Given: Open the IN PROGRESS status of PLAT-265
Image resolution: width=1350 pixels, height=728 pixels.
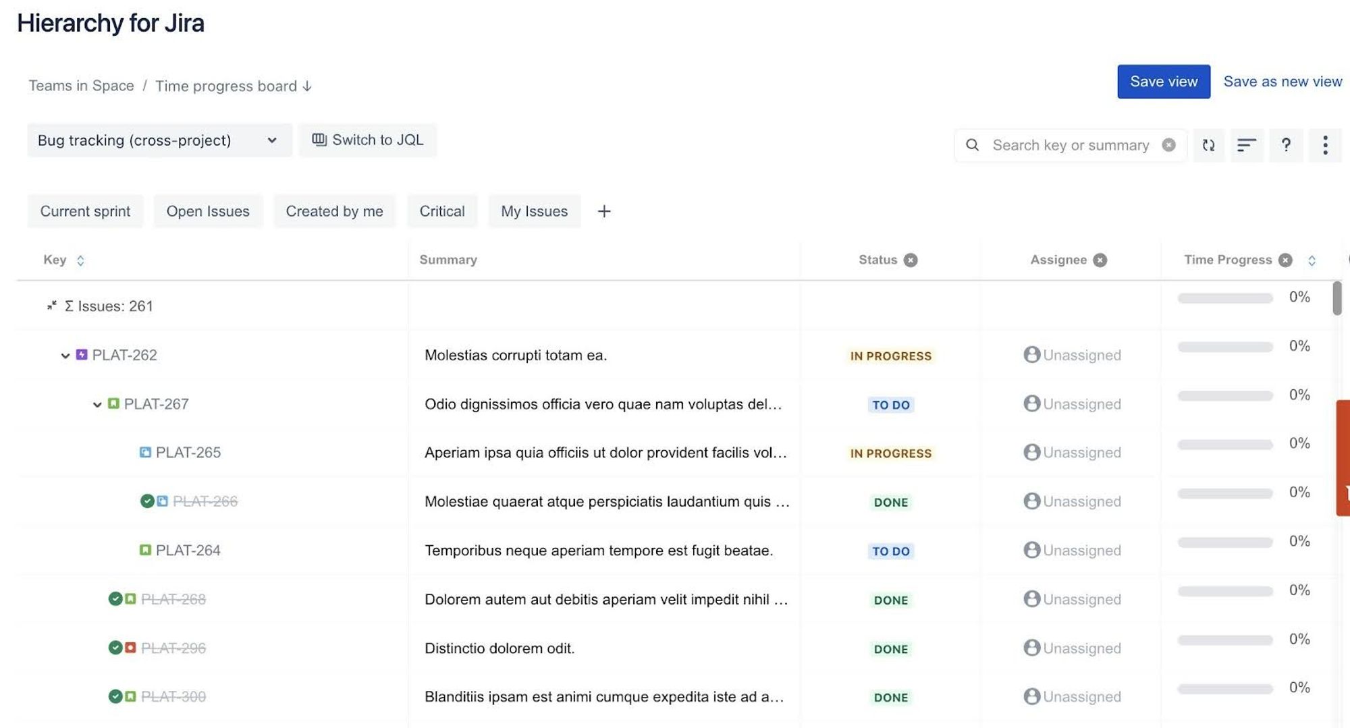Looking at the screenshot, I should (x=890, y=453).
